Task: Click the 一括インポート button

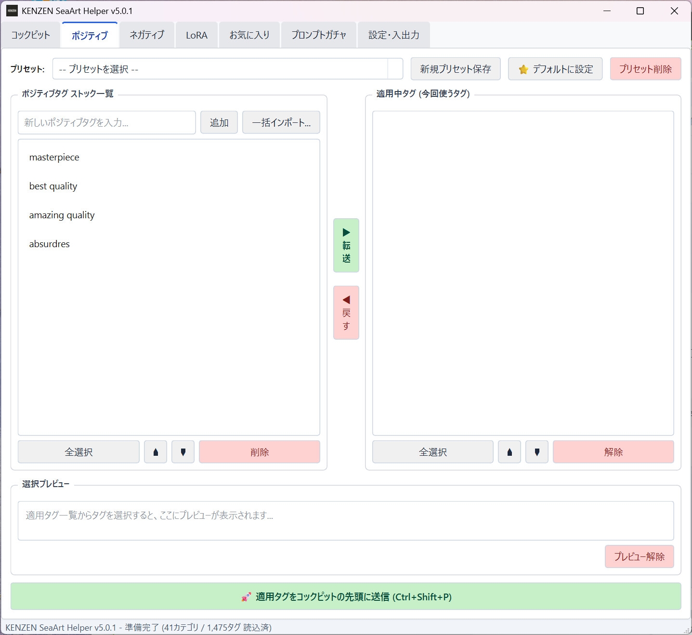Action: click(281, 122)
